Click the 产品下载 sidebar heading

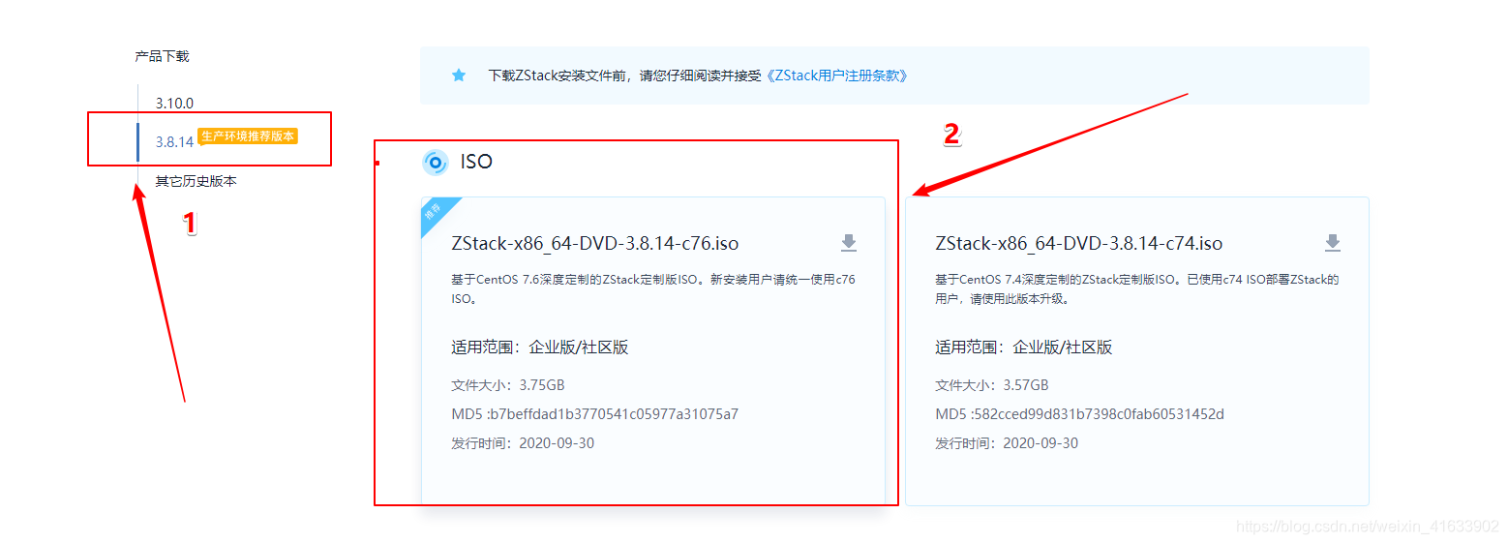163,56
